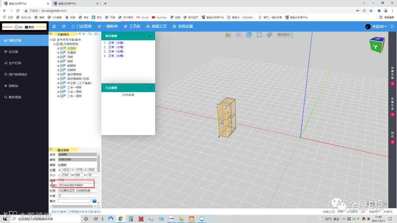Click the 我的方案 breadcrumb link at bottom
397x223 pixels.
[x=57, y=212]
